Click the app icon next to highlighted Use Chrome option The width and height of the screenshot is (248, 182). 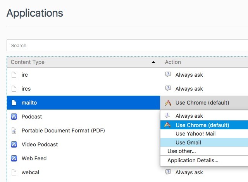(x=167, y=125)
